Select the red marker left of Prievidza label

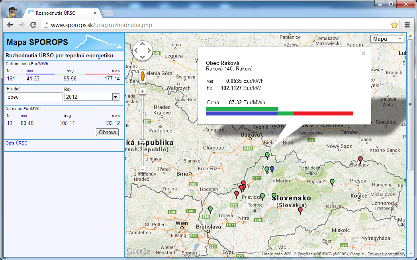click(237, 194)
